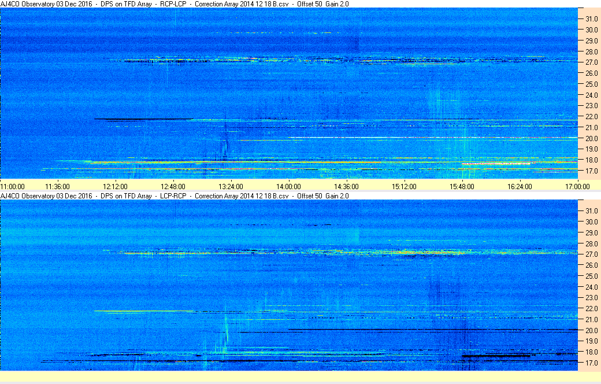This screenshot has width=601, height=384.
Task: Select 29.0 frequency label on LCP-RCP plot
Action: point(591,232)
